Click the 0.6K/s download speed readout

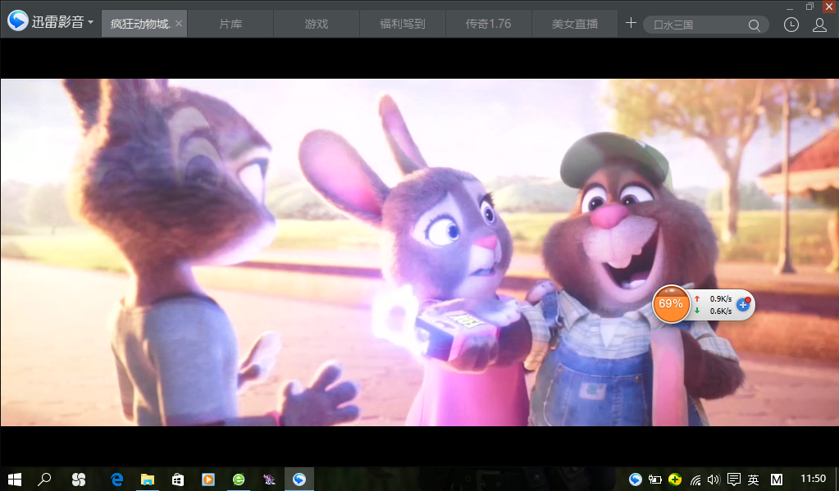pyautogui.click(x=721, y=311)
